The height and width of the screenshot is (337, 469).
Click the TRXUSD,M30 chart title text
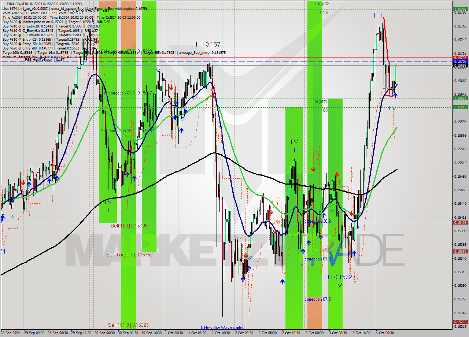18,4
